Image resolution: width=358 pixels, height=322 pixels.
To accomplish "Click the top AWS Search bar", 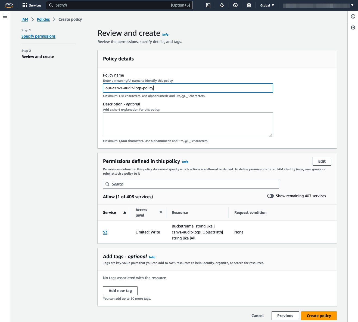I will pos(119,5).
